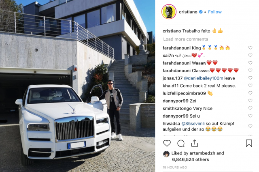Click the liker's small avatar thumbnail
The width and height of the screenshot is (259, 172).
click(166, 154)
